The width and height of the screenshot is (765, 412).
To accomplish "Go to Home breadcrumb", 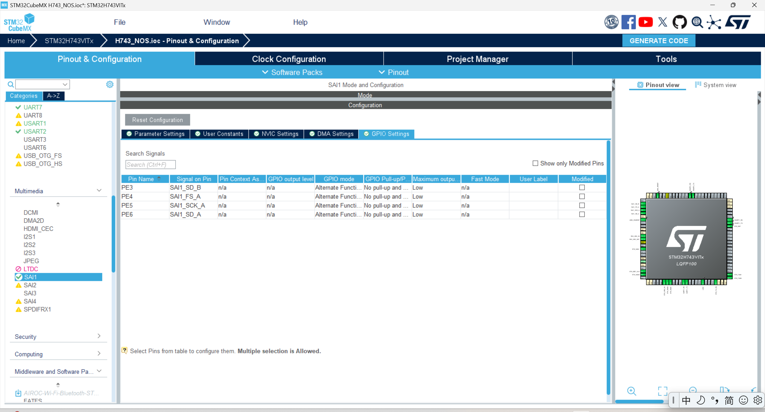I will pyautogui.click(x=16, y=41).
